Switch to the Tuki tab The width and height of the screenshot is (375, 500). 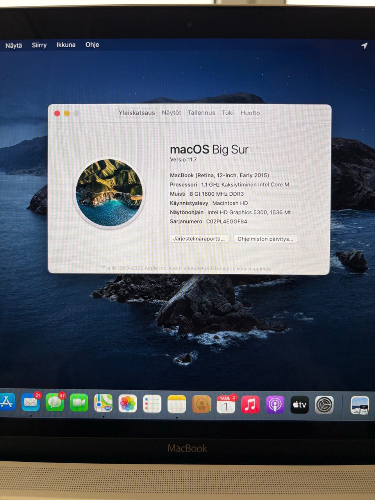(228, 113)
